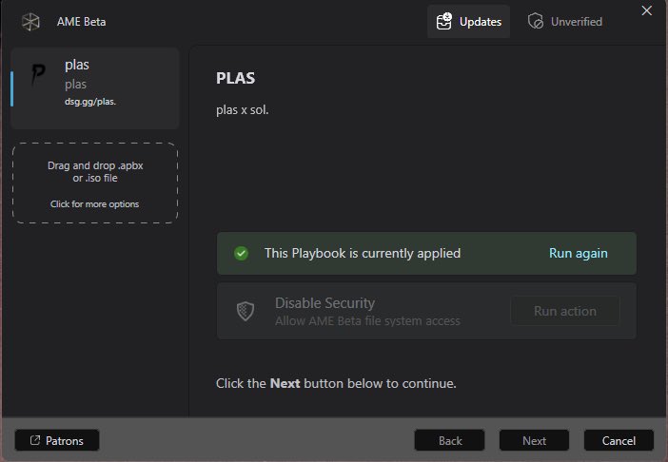The width and height of the screenshot is (668, 462).
Task: Click the Next button
Action: click(x=534, y=440)
